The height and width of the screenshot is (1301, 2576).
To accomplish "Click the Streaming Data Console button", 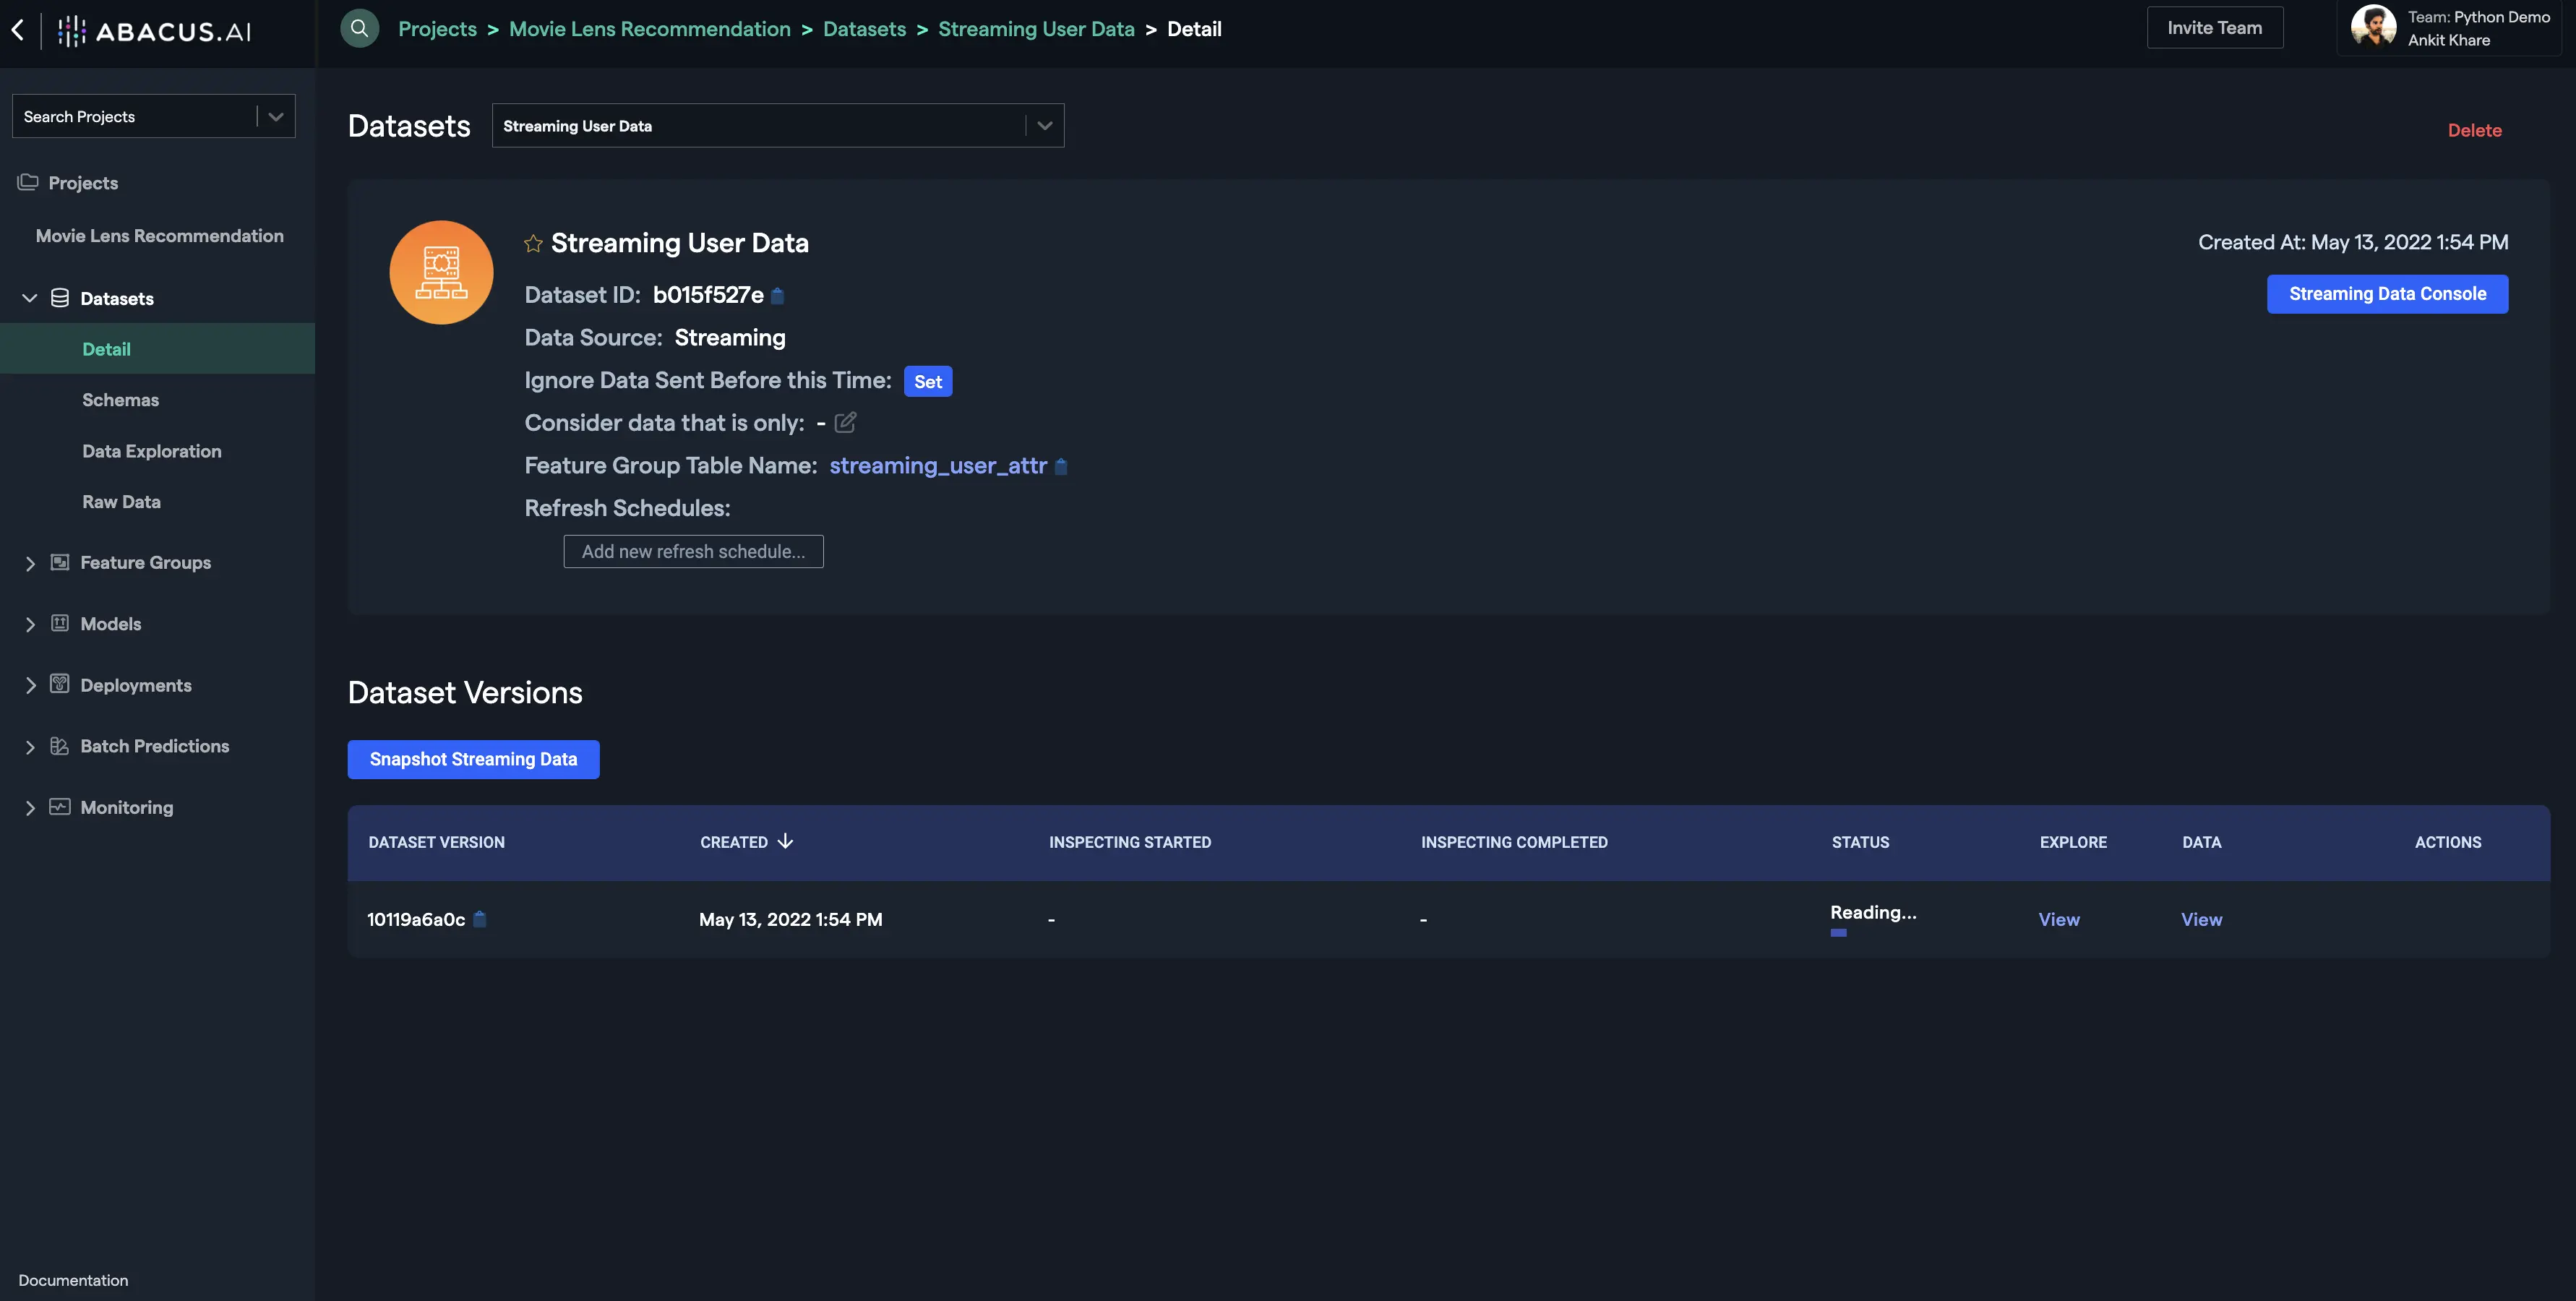I will coord(2387,294).
